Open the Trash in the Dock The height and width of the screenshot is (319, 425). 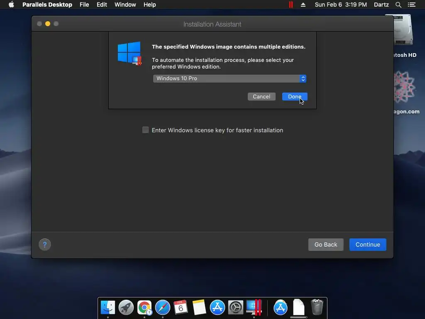(317, 307)
